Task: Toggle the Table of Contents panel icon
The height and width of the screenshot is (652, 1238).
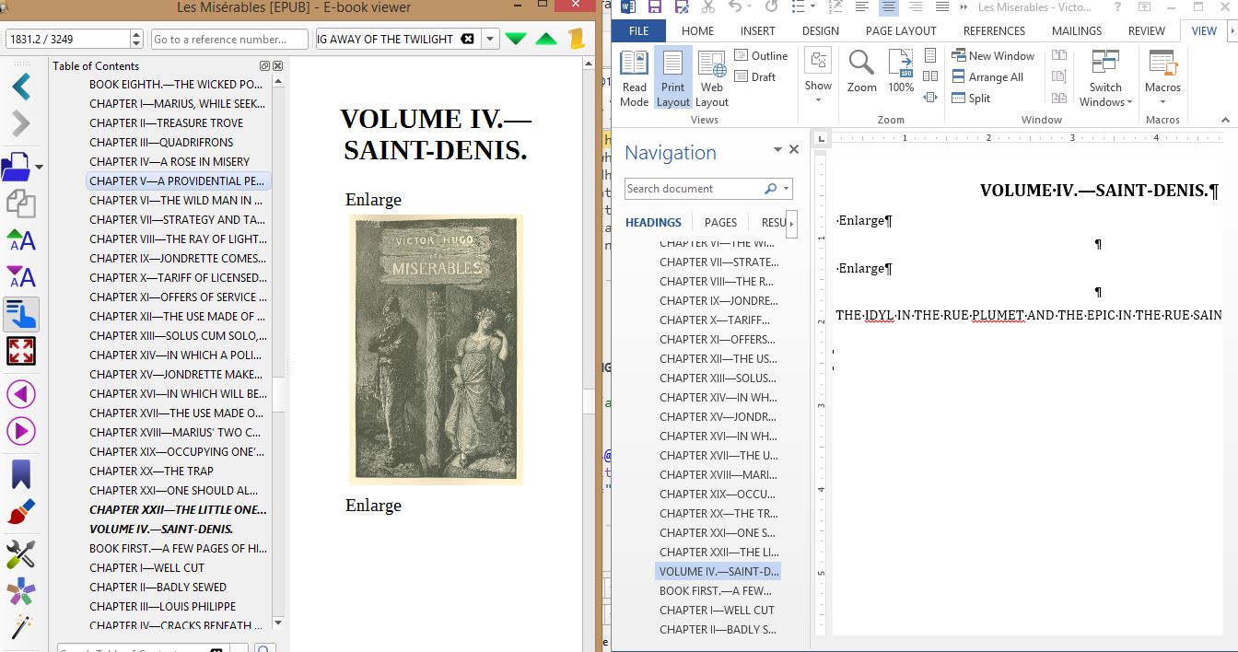Action: [x=20, y=314]
